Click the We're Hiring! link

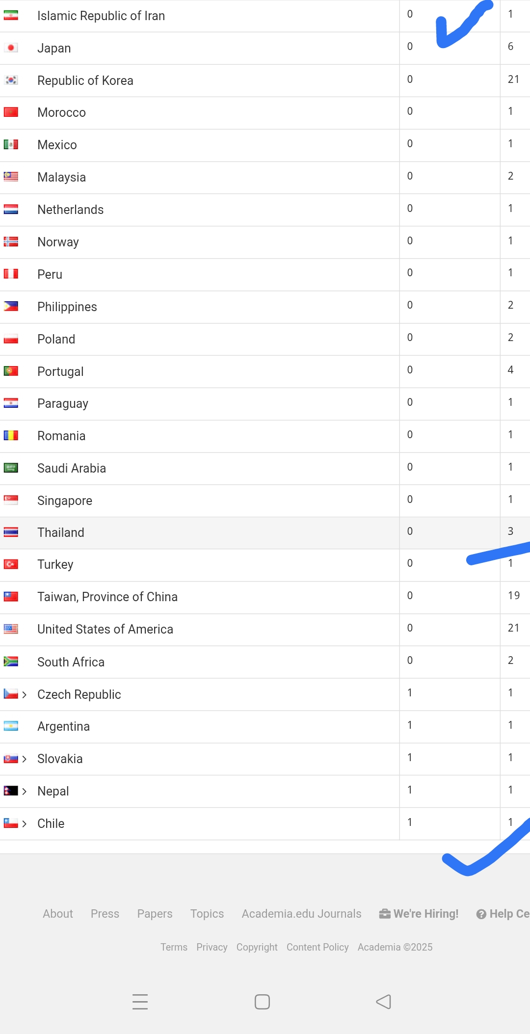[419, 914]
